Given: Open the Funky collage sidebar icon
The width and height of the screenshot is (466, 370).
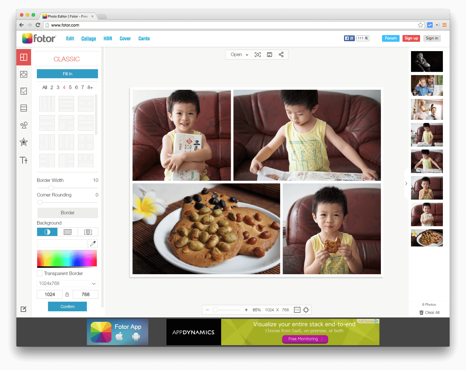Looking at the screenshot, I should (x=24, y=91).
